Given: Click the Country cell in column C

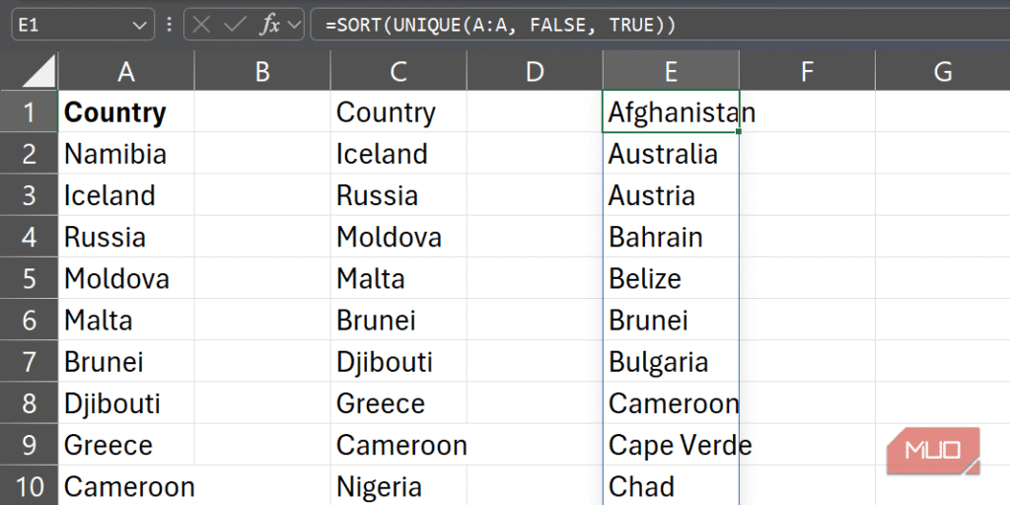Looking at the screenshot, I should (x=398, y=111).
